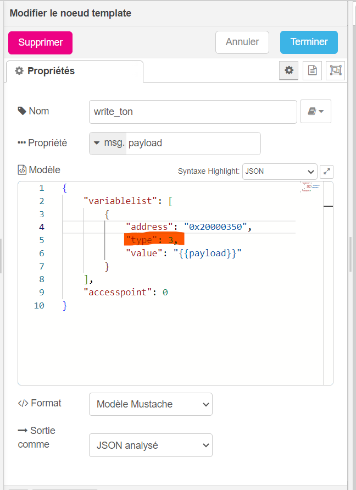Screen dimensions: 356x490
Task: Click the ellipsis icon beside Propriété
Action: coord(22,143)
